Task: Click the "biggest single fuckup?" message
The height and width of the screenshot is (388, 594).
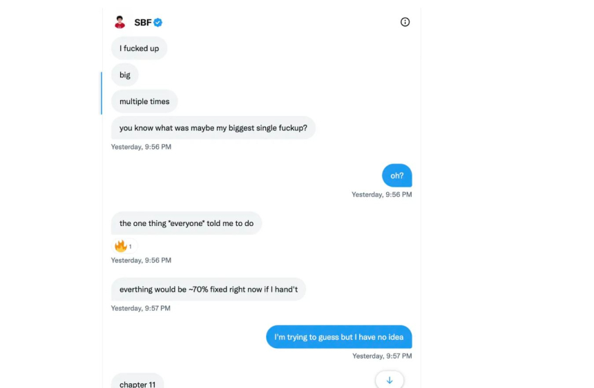Action: pos(213,128)
